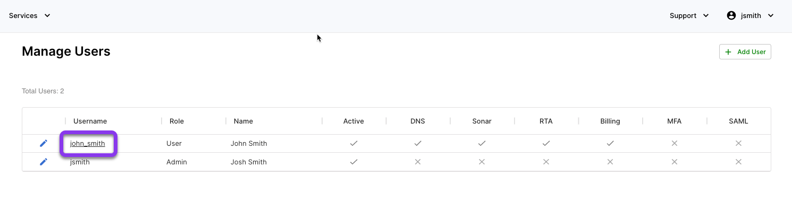
Task: Select the jsmith username cell
Action: point(80,162)
